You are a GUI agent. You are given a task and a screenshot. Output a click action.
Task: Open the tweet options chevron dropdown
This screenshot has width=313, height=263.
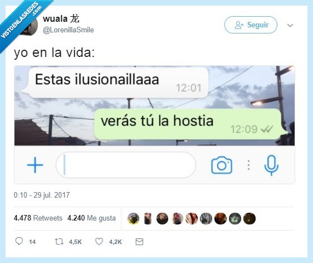pyautogui.click(x=290, y=25)
